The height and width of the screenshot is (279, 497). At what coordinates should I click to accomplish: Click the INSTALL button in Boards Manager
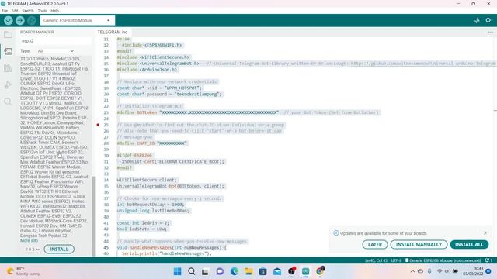[59, 250]
